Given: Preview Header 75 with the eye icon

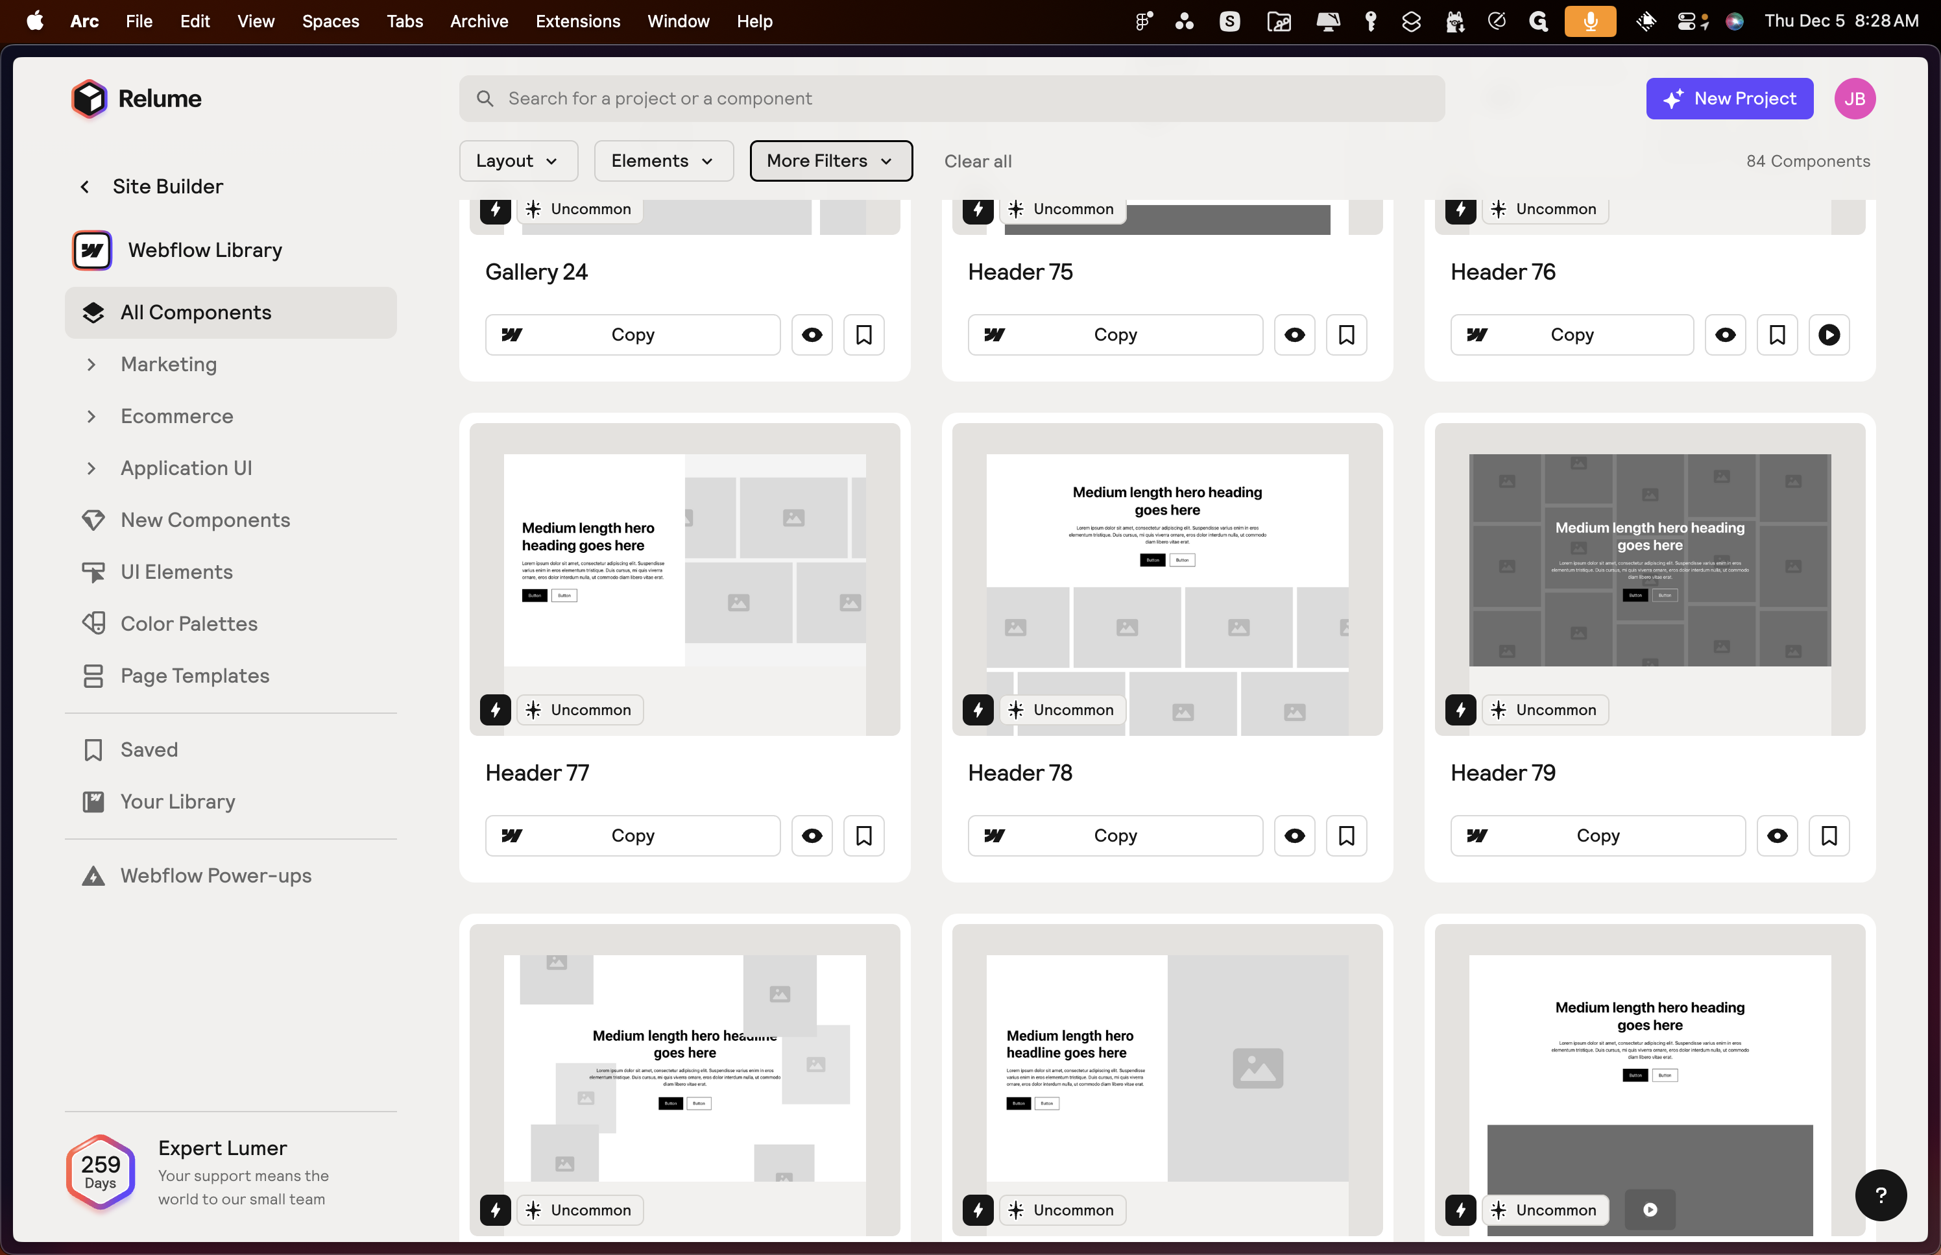Looking at the screenshot, I should pos(1294,335).
